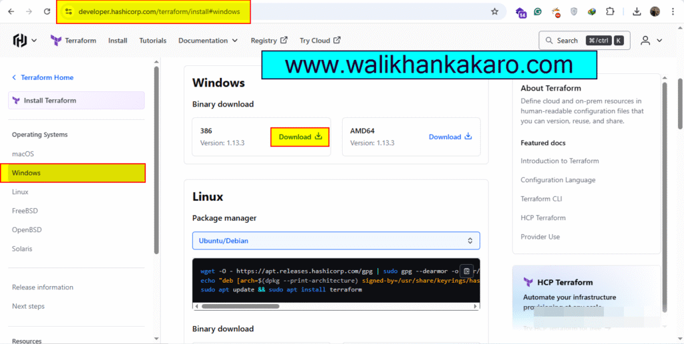Open the browser Extensions puzzle icon
Screen dimensions: 684x344
(610, 11)
